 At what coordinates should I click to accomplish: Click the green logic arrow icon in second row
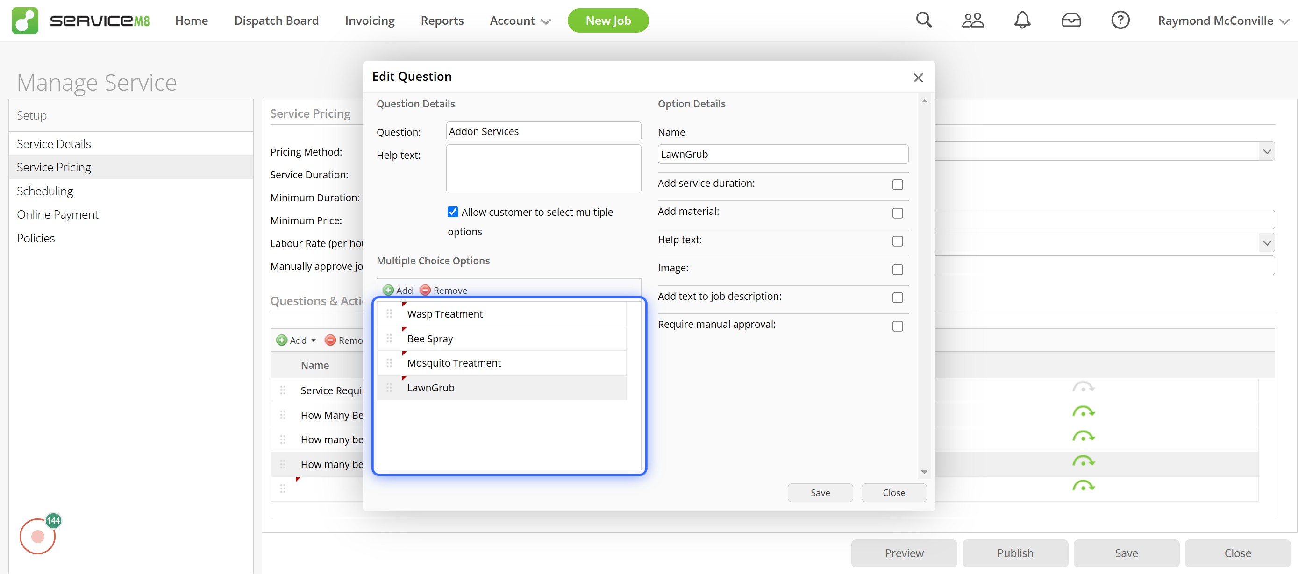click(1083, 412)
